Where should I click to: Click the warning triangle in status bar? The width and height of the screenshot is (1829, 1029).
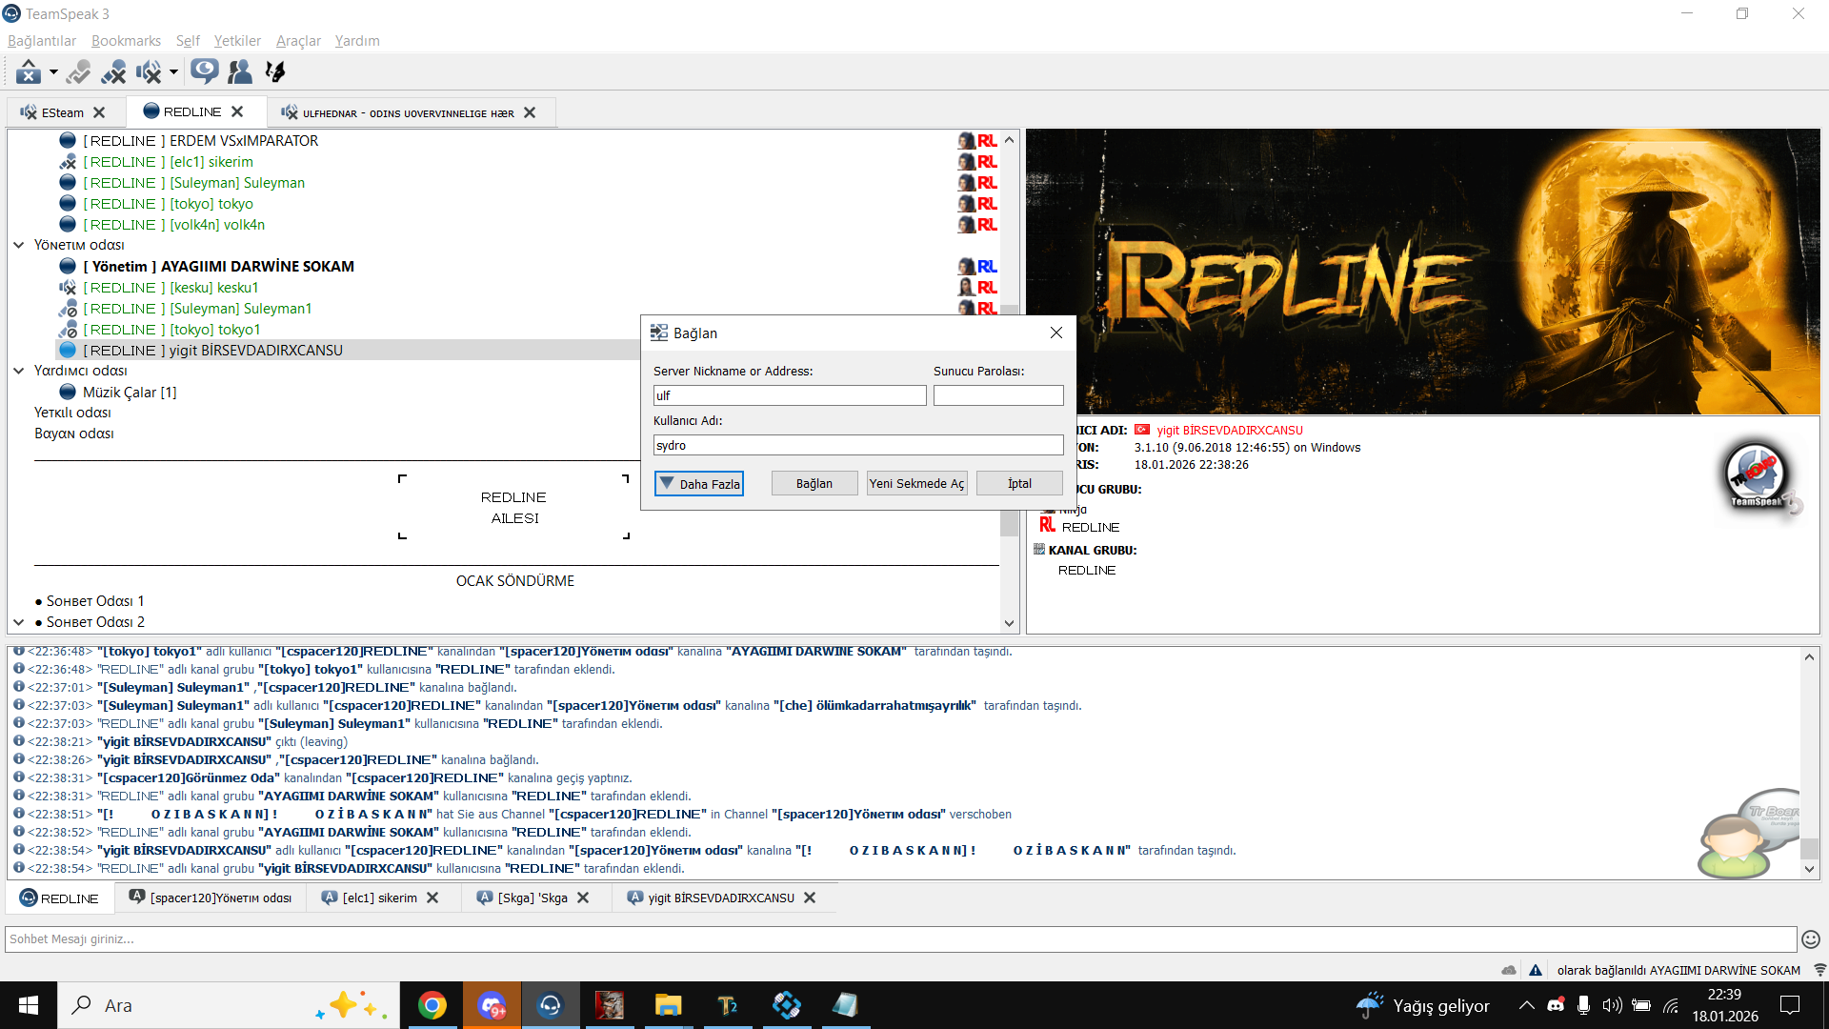click(x=1536, y=970)
